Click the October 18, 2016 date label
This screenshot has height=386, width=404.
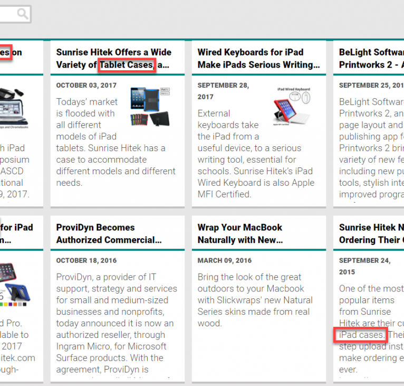pyautogui.click(x=86, y=260)
